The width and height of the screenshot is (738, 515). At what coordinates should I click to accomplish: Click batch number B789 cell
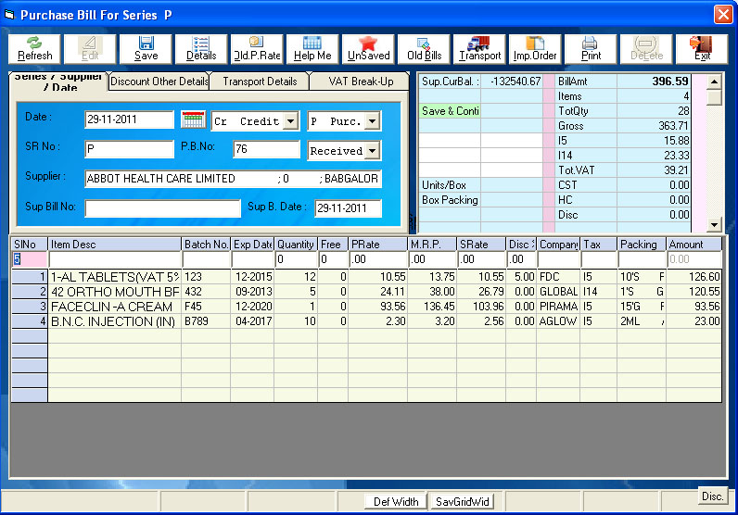click(x=206, y=321)
